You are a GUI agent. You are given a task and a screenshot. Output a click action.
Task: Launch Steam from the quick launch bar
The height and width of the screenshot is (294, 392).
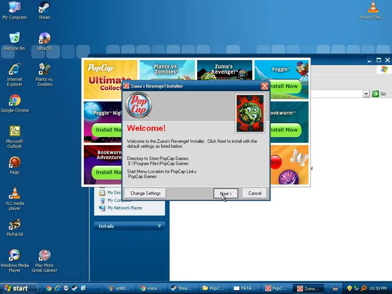click(75, 288)
